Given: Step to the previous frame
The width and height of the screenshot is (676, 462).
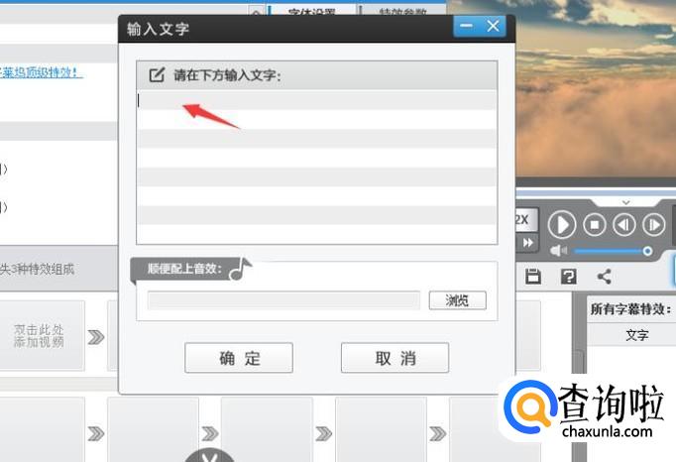Looking at the screenshot, I should point(623,225).
